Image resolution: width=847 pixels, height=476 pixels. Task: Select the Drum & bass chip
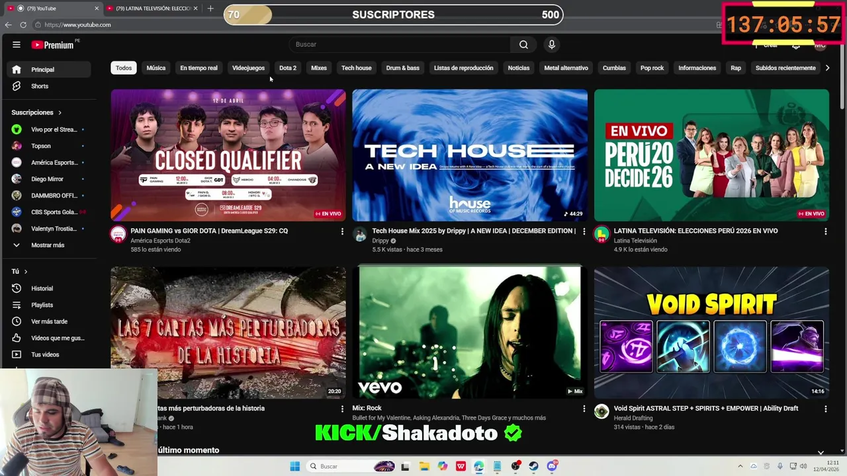[x=403, y=68]
